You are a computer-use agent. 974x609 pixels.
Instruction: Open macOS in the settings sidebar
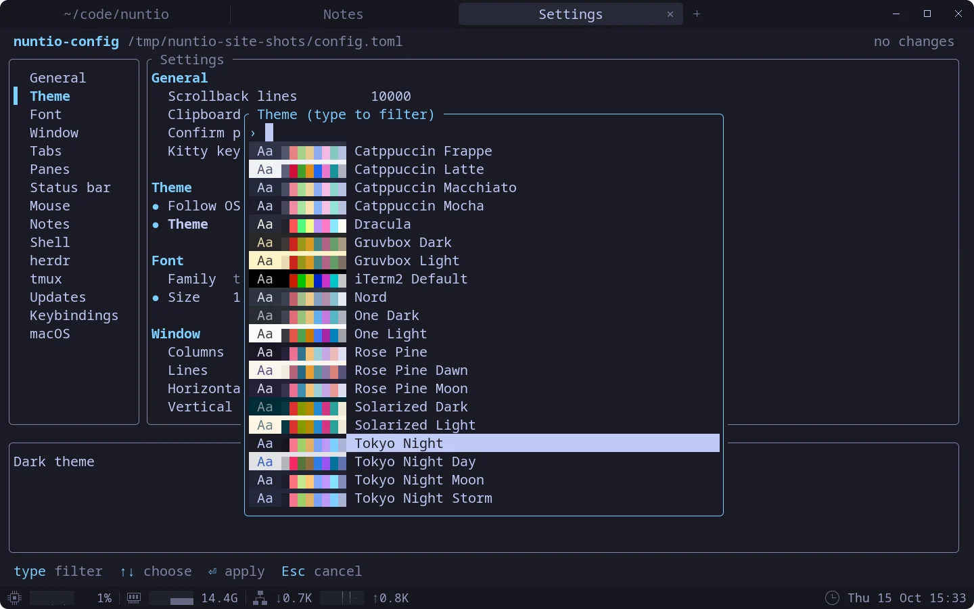49,334
